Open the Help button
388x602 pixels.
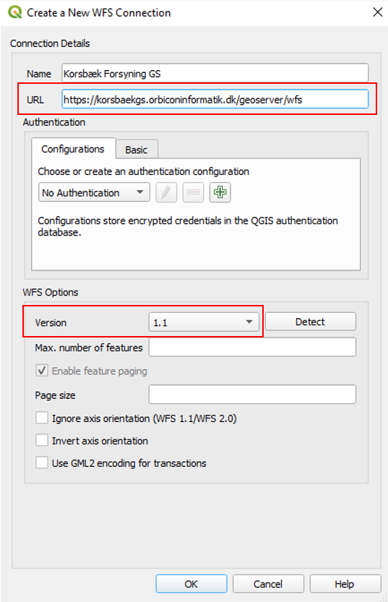[345, 584]
